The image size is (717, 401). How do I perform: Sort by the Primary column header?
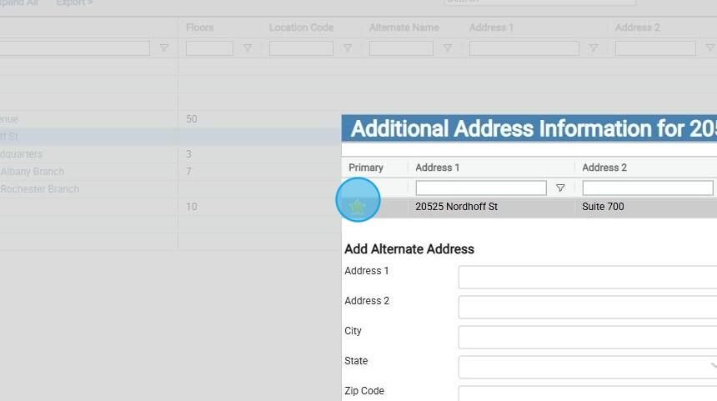tap(366, 168)
